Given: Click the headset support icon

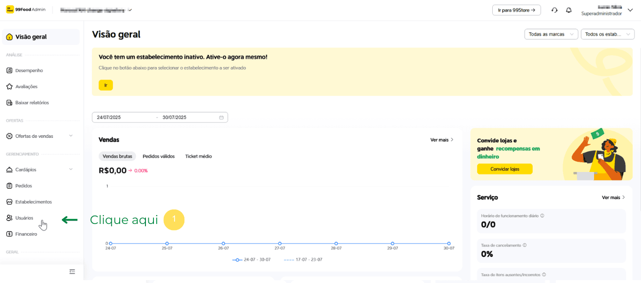Looking at the screenshot, I should pyautogui.click(x=554, y=10).
